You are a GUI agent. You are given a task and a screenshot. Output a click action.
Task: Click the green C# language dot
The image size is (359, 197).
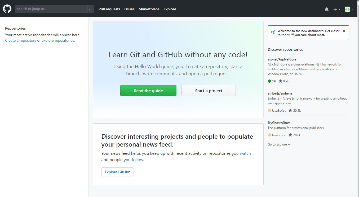point(269,81)
